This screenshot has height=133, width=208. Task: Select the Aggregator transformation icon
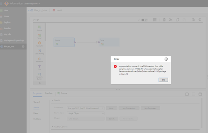tap(39, 44)
